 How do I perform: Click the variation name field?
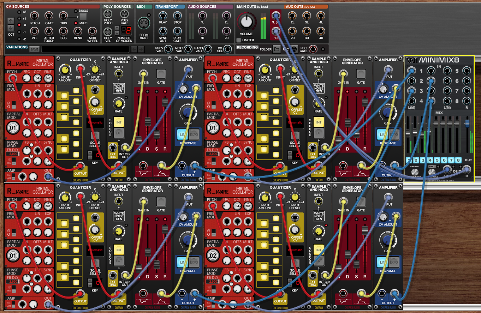pos(85,49)
